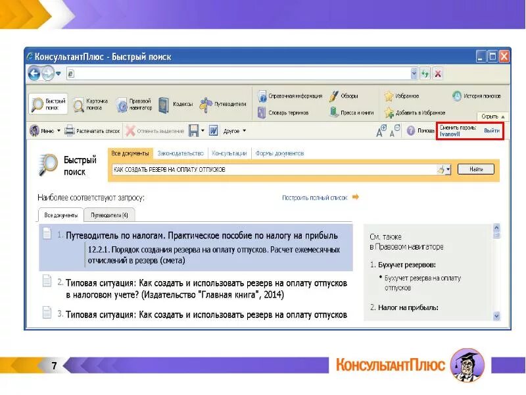Open result 2 Типовая ситуация Главная книга 2014
Image resolution: width=526 pixels, height=395 pixels.
(206, 289)
